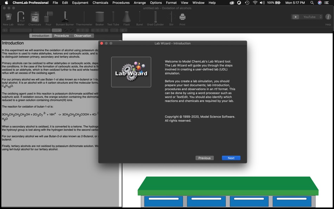This screenshot has width=334, height=209.
Task: Select the Pour tool icon
Action: (x=49, y=17)
